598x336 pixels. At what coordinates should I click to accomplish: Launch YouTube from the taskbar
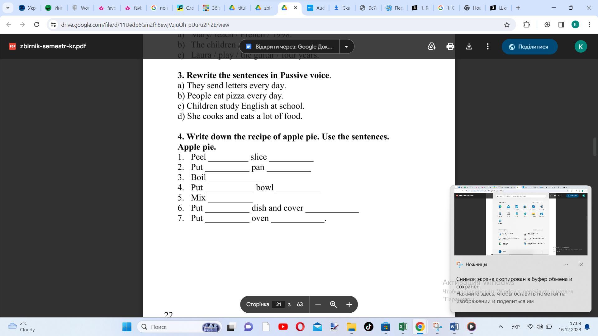283,327
